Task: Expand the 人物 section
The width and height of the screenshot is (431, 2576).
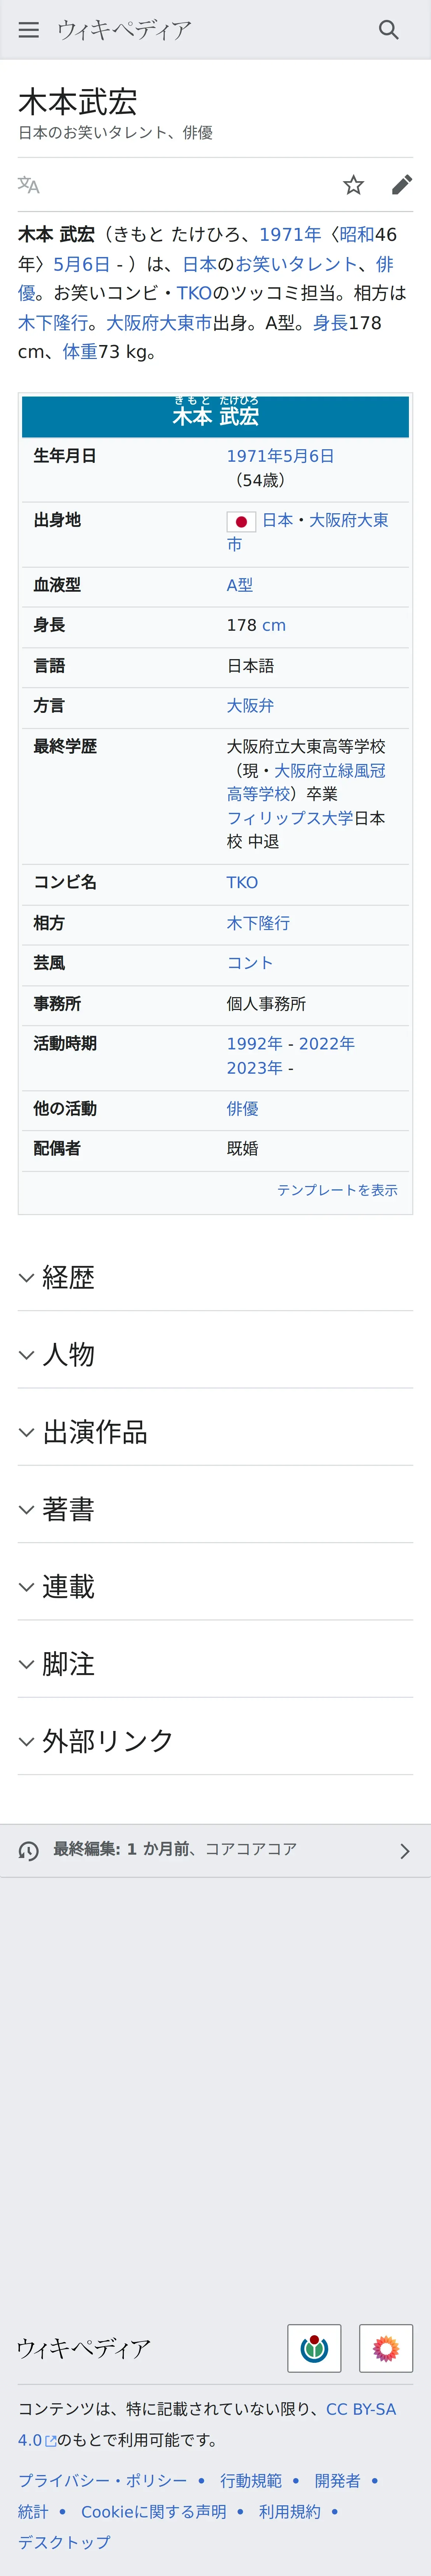Action: (x=68, y=1354)
